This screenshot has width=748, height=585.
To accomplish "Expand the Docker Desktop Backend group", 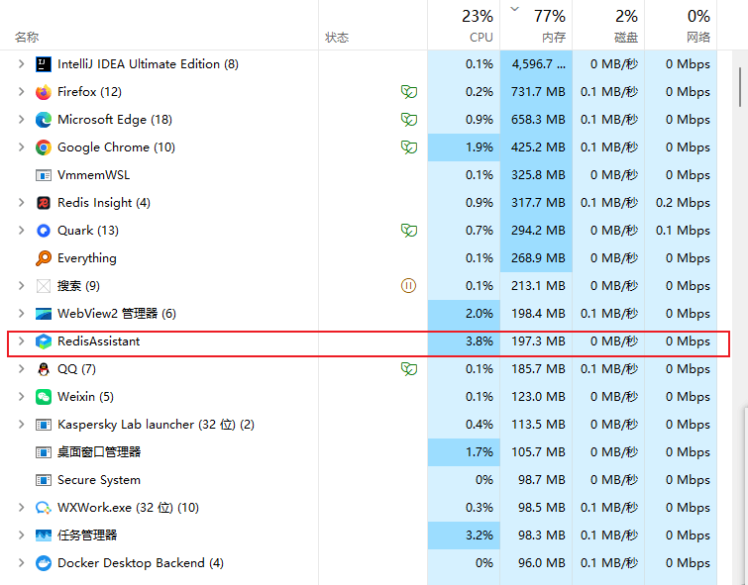I will 21,563.
